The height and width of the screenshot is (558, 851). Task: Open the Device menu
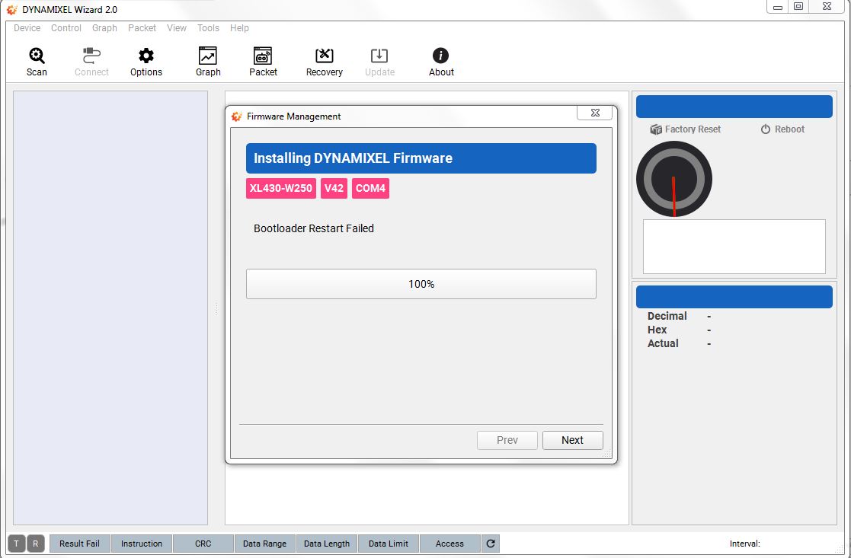[27, 28]
